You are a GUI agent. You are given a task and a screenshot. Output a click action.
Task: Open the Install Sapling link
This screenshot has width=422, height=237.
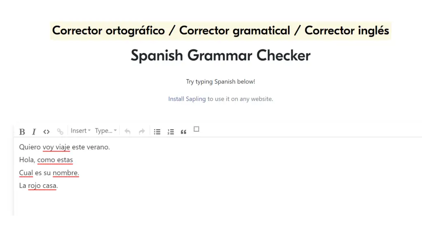(x=187, y=99)
